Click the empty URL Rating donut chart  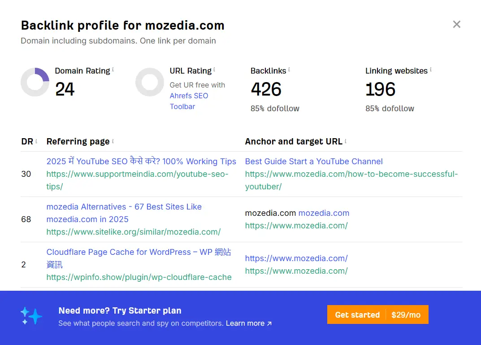[150, 82]
